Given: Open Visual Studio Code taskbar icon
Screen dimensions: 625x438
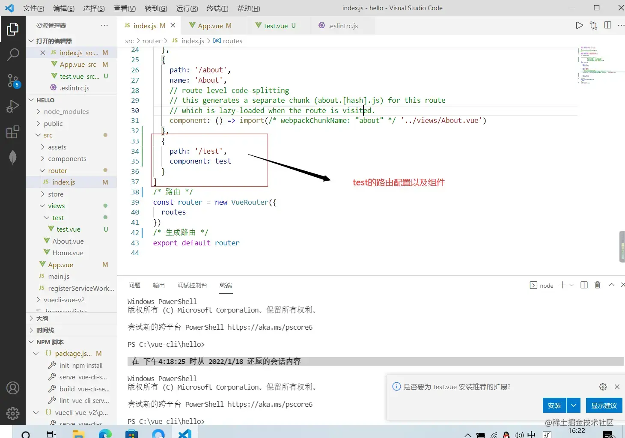Looking at the screenshot, I should 185,434.
